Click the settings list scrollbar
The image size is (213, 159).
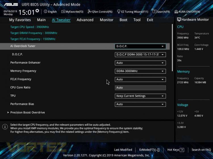tap(172, 47)
